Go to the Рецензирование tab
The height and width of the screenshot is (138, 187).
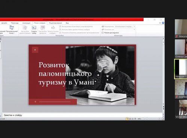click(x=55, y=23)
